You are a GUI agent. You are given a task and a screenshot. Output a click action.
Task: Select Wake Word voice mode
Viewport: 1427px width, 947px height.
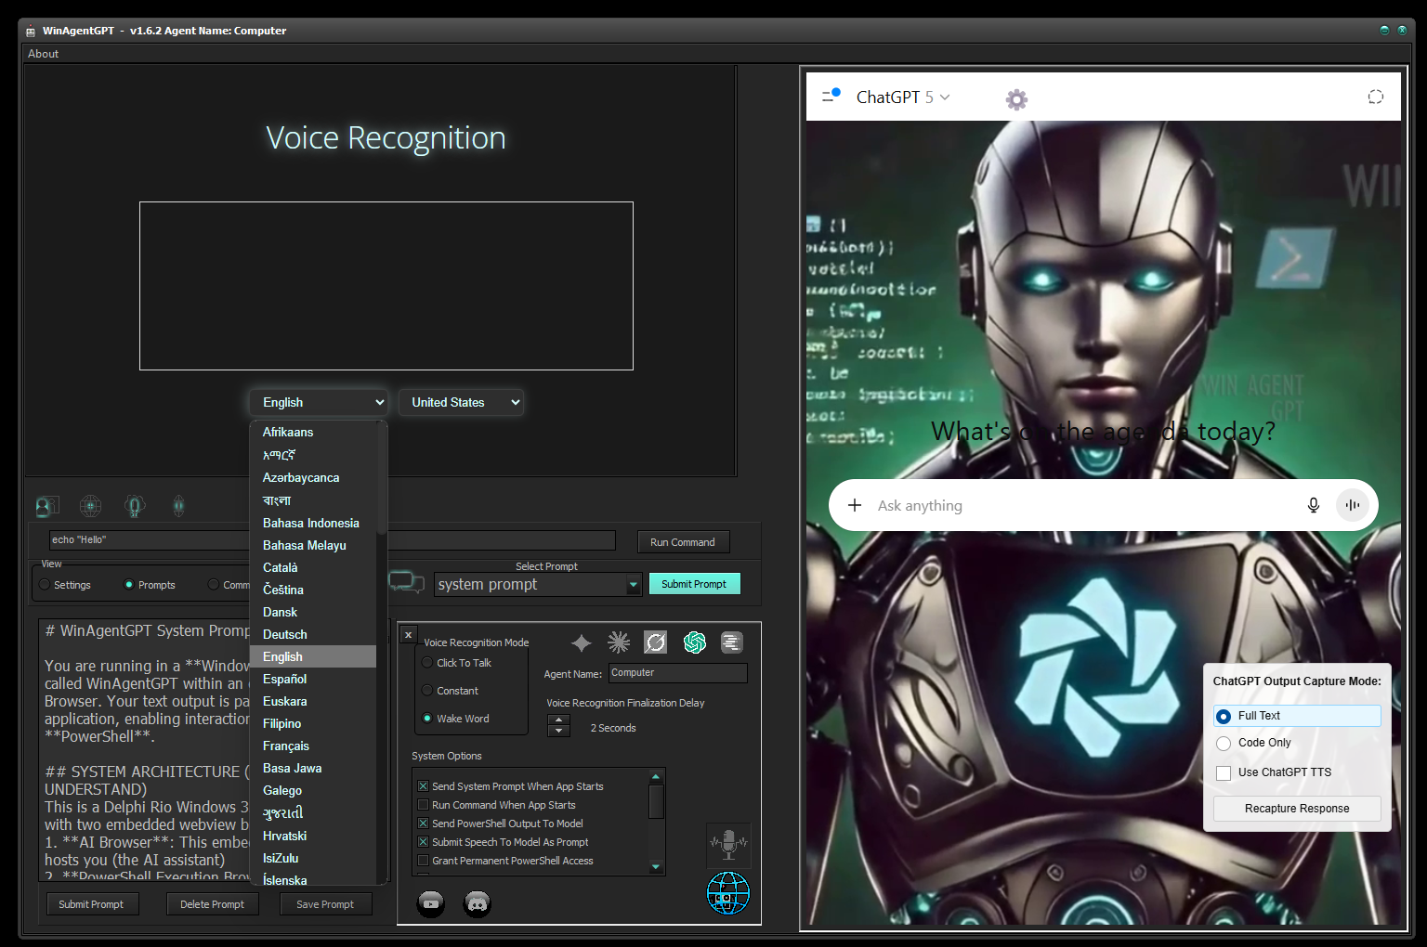[456, 719]
